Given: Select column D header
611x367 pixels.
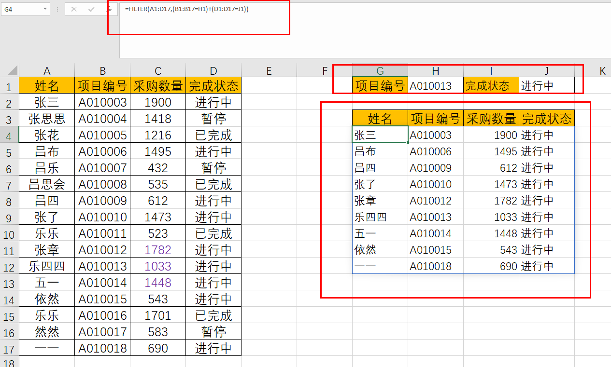Looking at the screenshot, I should tap(213, 71).
